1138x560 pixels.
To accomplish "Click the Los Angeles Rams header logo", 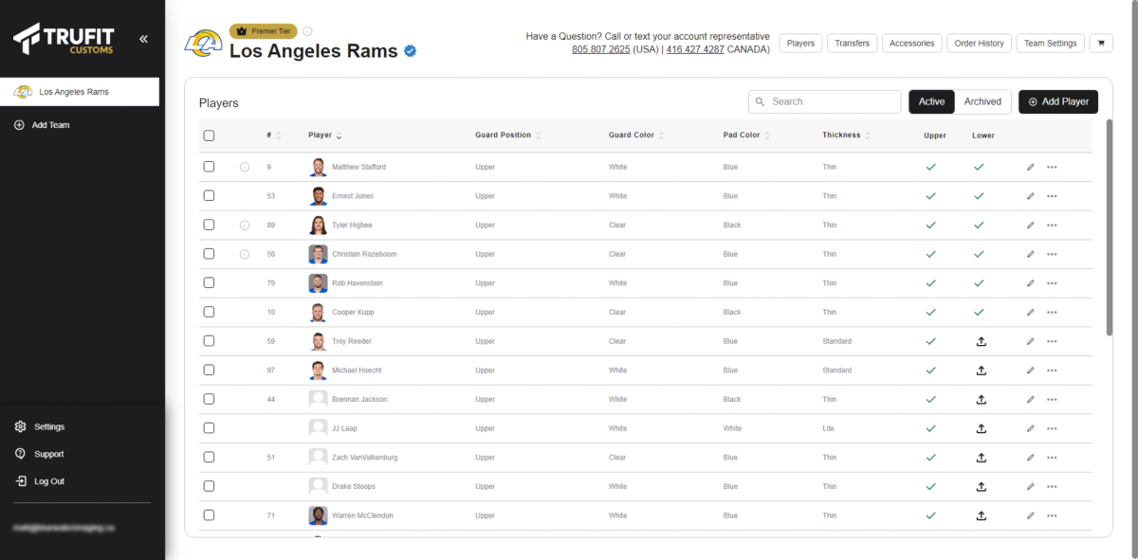I will (203, 43).
